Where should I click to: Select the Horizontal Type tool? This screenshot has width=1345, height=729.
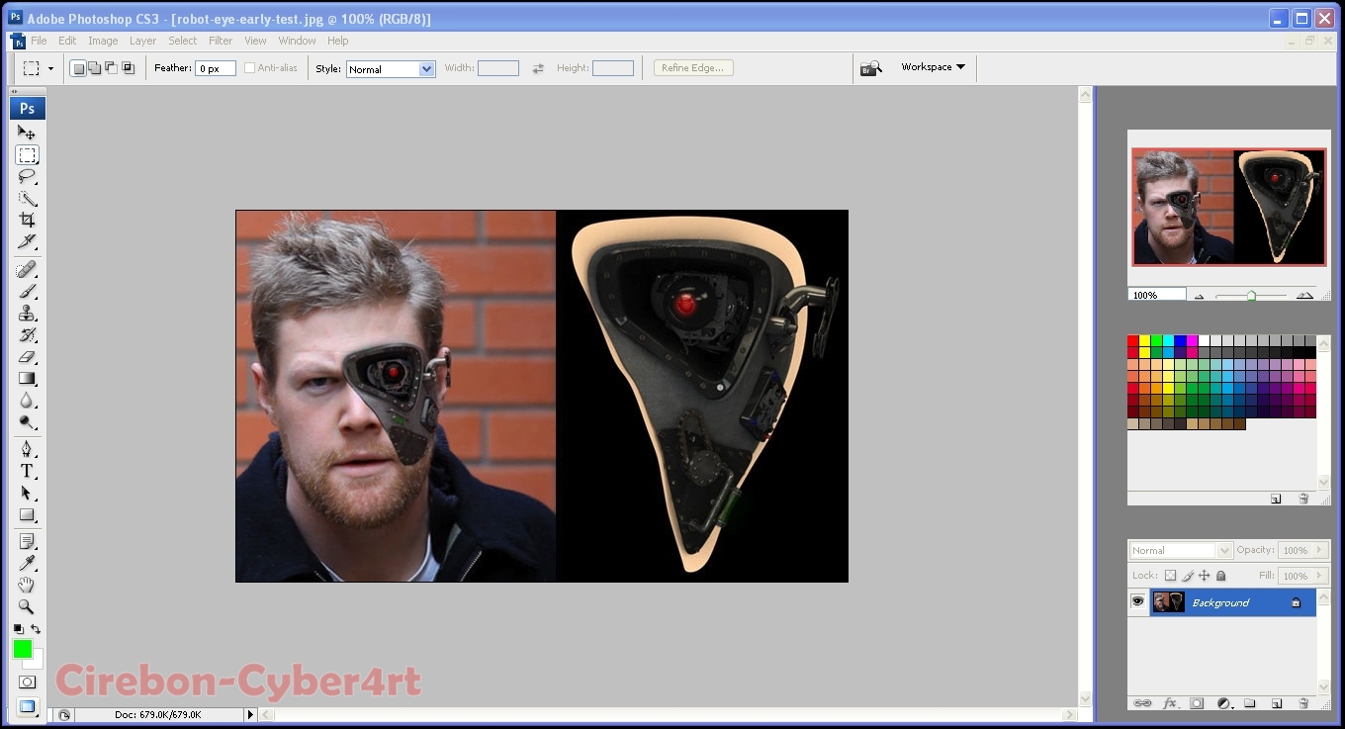(x=27, y=472)
